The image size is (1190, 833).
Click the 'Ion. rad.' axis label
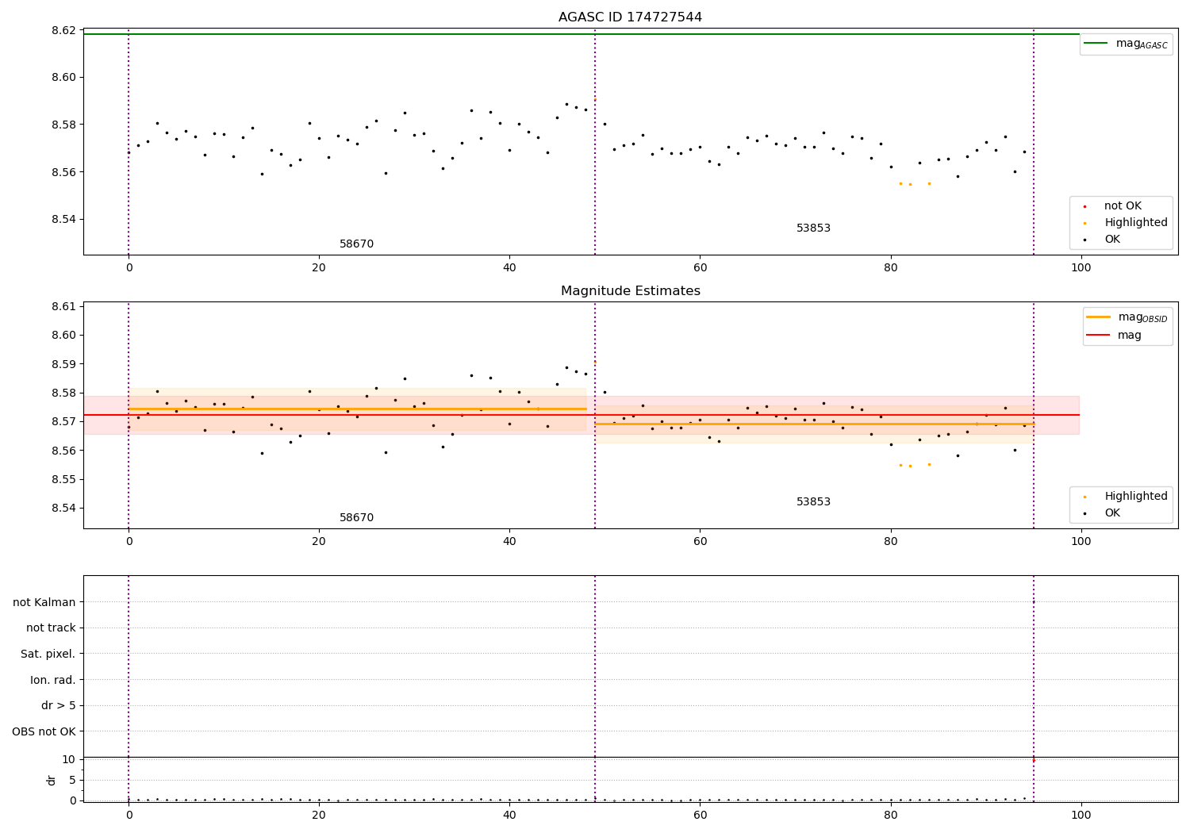coord(53,680)
